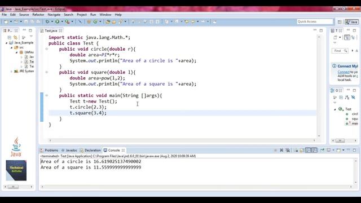
Task: Click Collapse All in Package Explorer
Action: coord(10,37)
